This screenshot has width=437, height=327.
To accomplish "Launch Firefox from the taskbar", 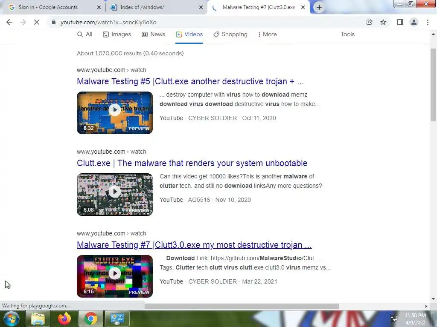I will pyautogui.click(x=64, y=318).
